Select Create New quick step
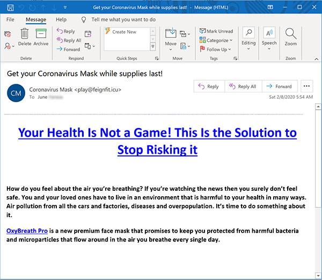 click(x=125, y=32)
